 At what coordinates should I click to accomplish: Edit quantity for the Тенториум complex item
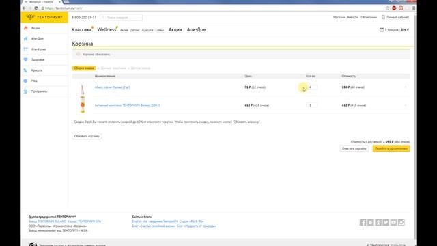click(x=311, y=105)
